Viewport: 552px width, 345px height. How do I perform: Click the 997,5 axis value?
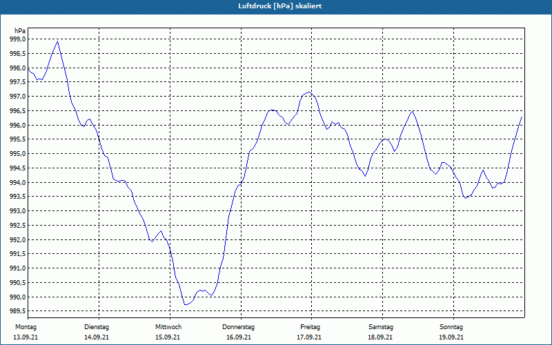tap(18, 82)
